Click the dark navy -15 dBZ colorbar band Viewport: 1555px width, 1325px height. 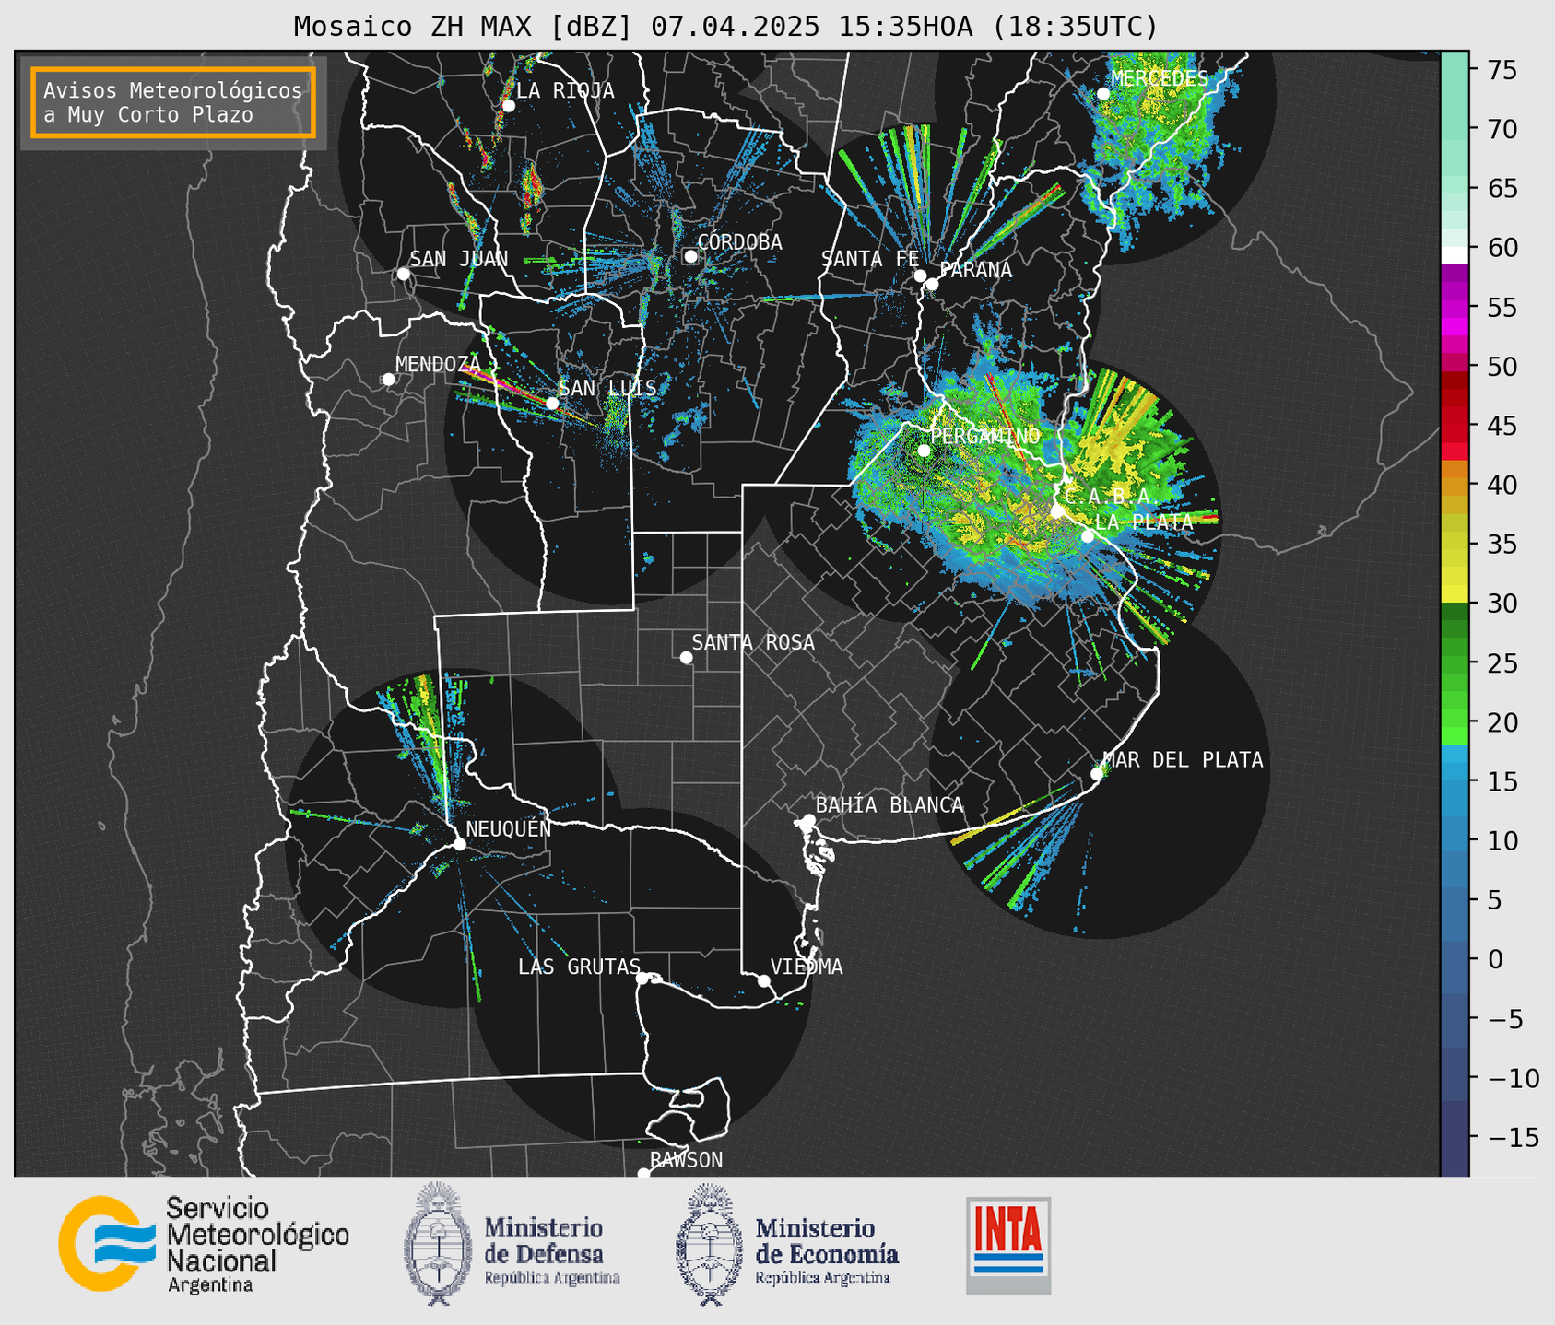[1455, 1139]
